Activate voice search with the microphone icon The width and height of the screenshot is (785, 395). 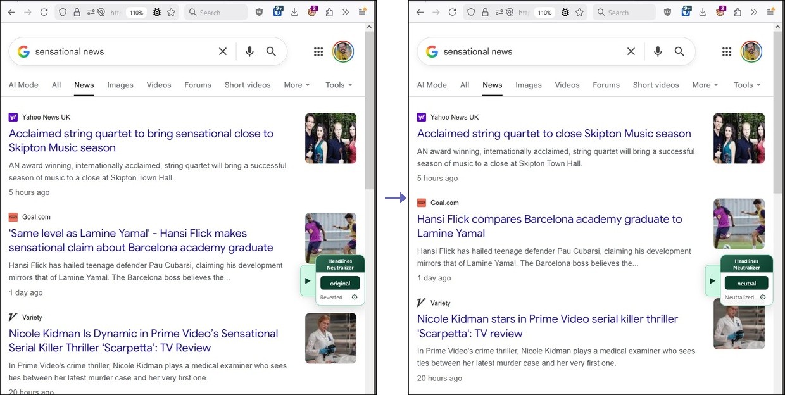[x=249, y=51]
